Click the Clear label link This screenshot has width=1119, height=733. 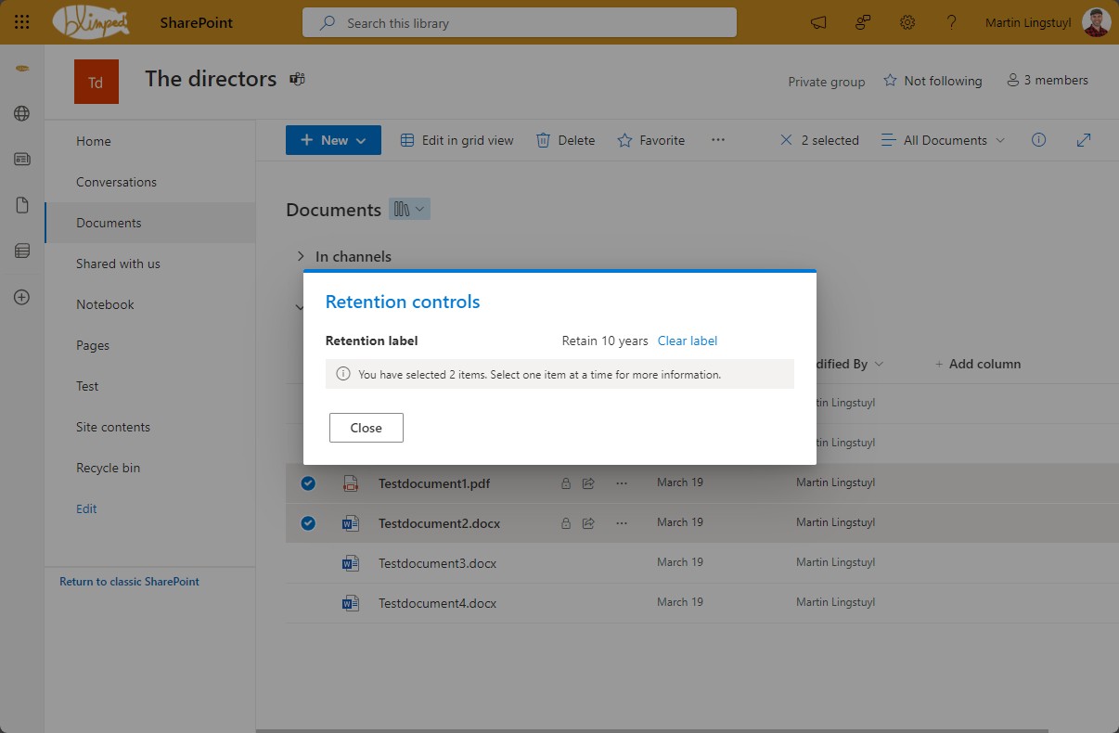tap(688, 341)
